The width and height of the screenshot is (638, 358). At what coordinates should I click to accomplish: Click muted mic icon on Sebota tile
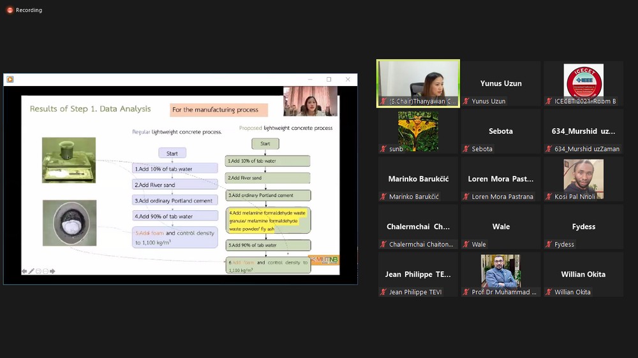(x=466, y=149)
